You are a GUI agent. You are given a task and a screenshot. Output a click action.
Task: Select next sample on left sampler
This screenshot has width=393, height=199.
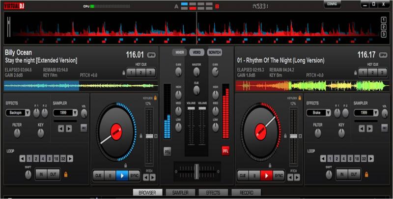tap(69, 128)
